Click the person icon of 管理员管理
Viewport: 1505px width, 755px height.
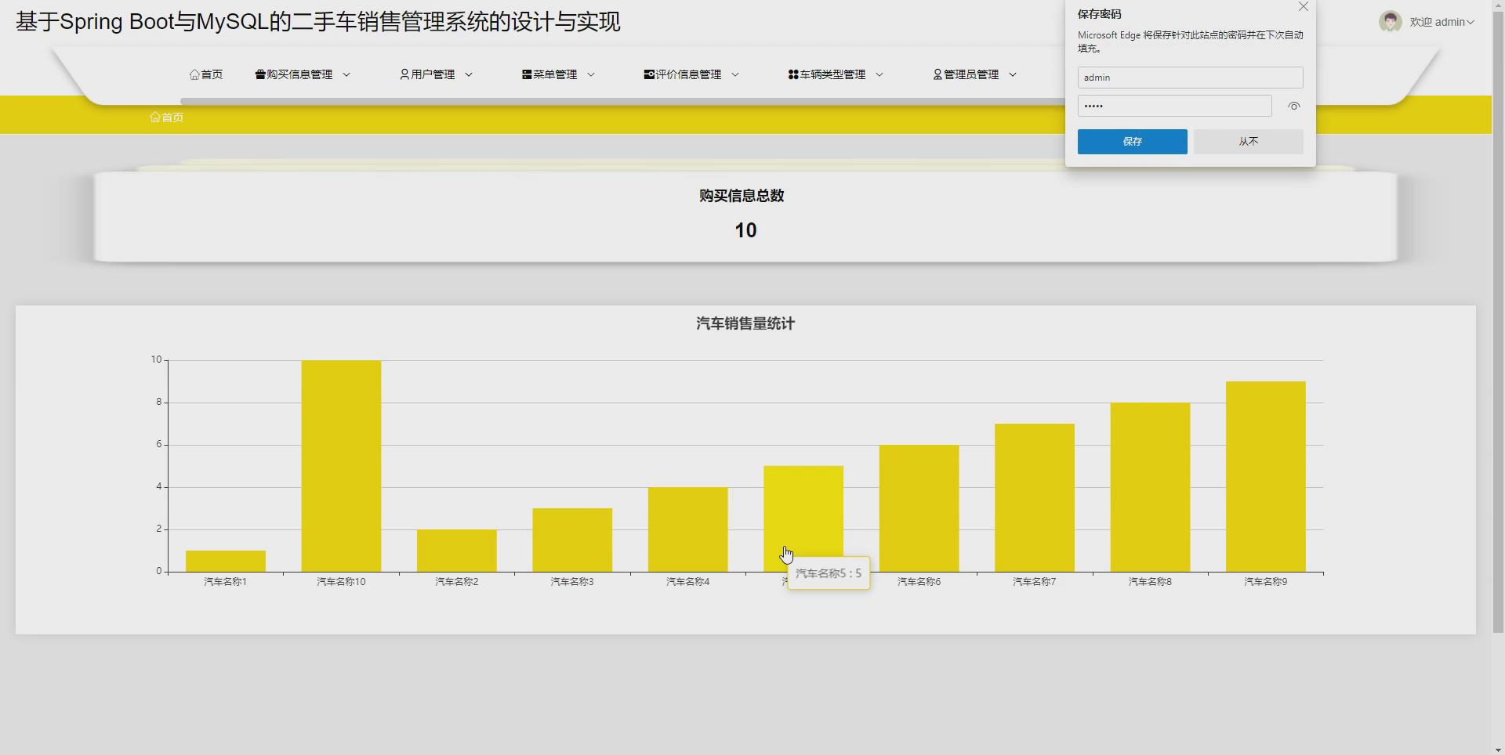pyautogui.click(x=937, y=74)
